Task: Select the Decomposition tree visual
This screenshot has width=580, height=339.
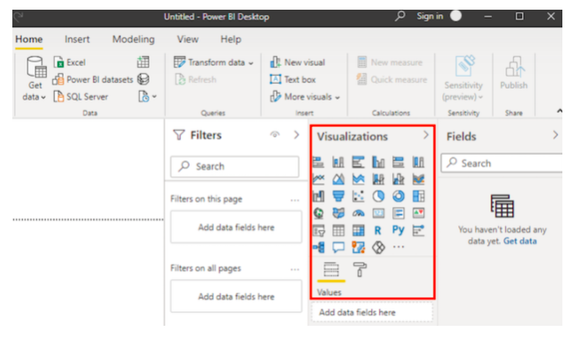Action: click(318, 247)
